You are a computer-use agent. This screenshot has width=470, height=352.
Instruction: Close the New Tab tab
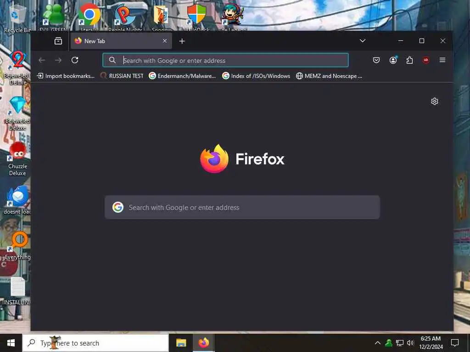(165, 41)
